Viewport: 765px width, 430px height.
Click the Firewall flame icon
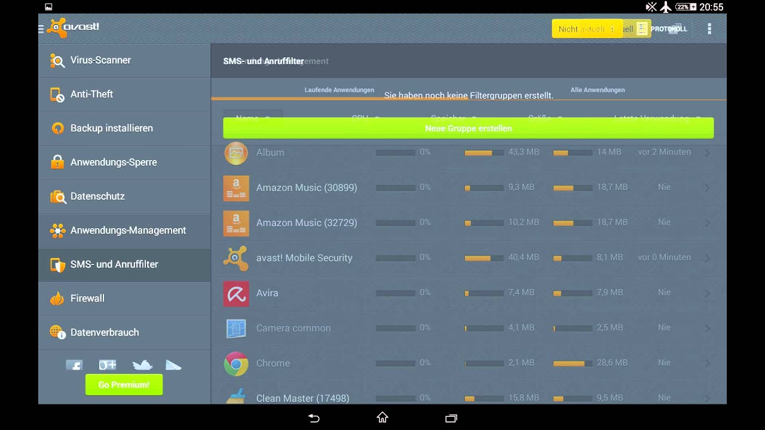[57, 299]
